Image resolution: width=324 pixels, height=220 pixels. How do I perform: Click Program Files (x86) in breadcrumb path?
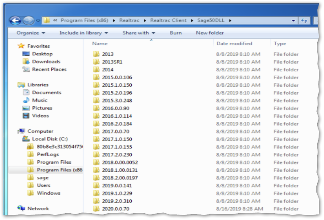[84, 20]
